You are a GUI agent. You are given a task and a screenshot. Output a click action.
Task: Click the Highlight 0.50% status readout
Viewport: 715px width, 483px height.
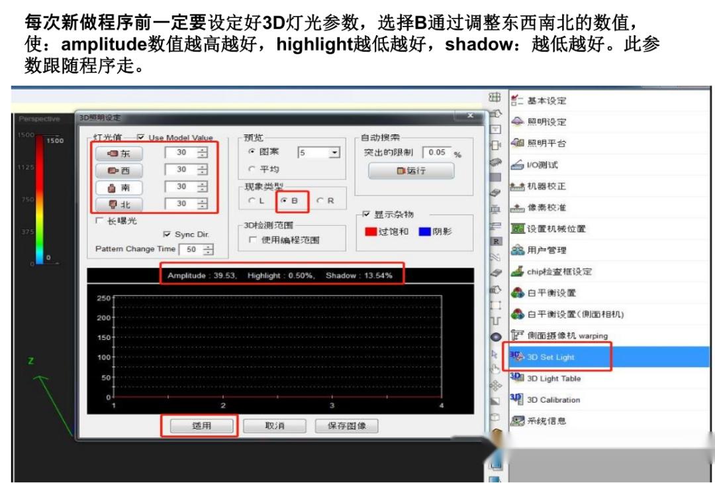281,275
